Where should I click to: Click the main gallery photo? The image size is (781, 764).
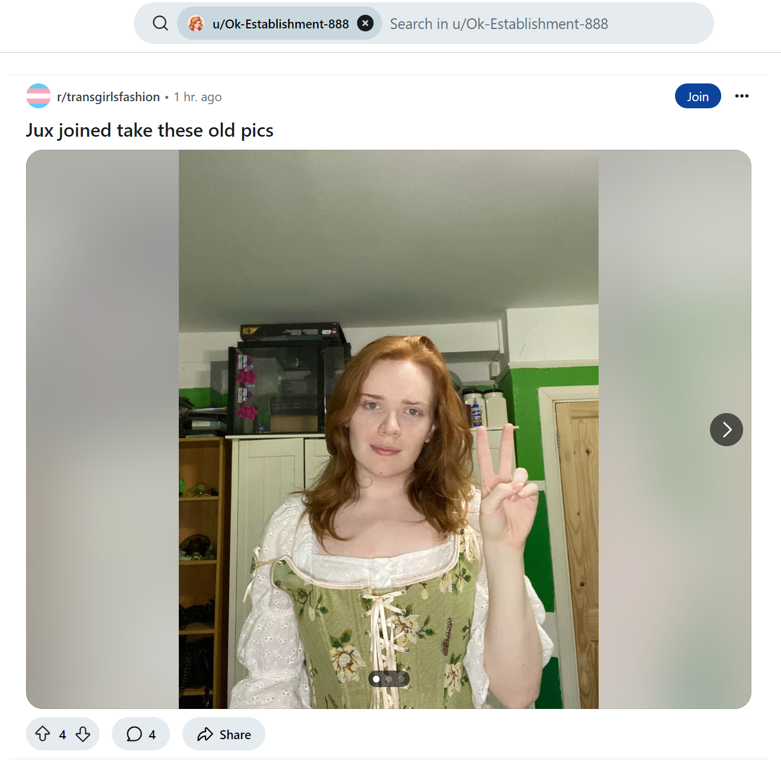(388, 430)
